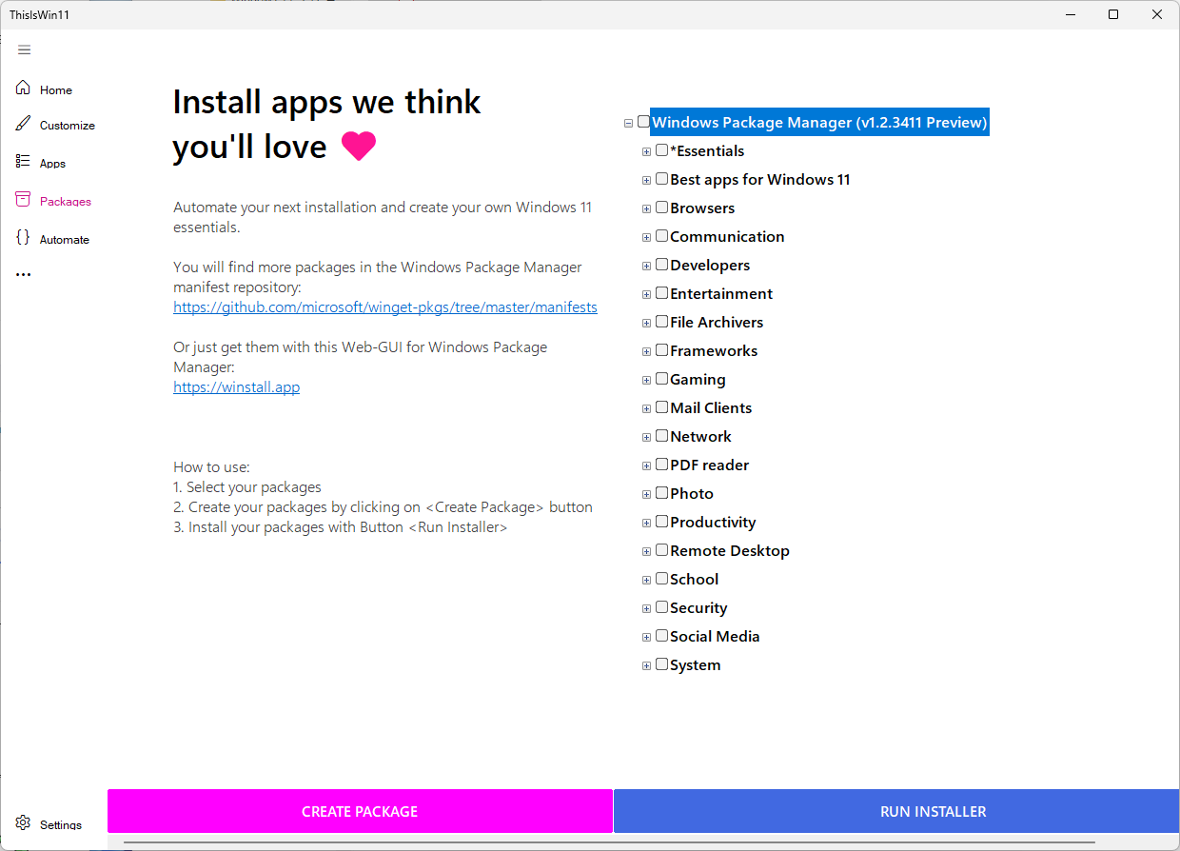Select the Security tree row text
Image resolution: width=1180 pixels, height=851 pixels.
pyautogui.click(x=698, y=607)
